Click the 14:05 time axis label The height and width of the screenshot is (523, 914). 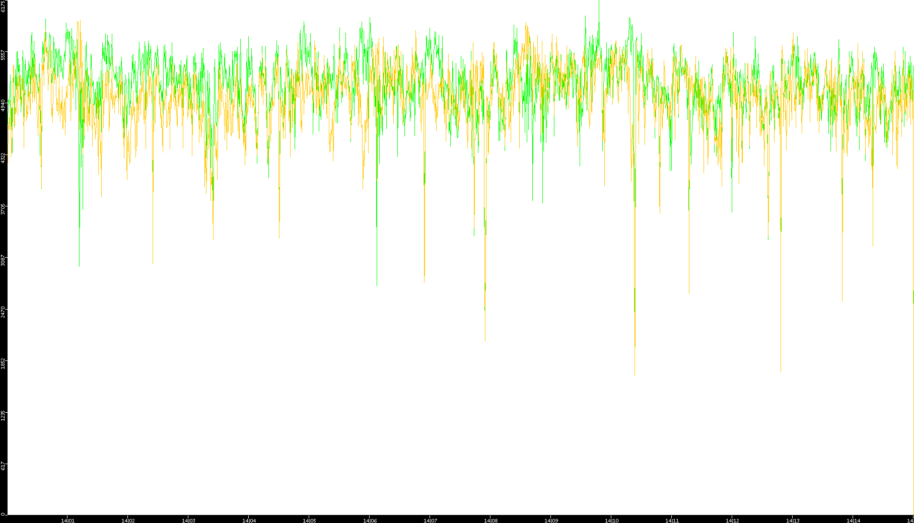click(x=309, y=520)
